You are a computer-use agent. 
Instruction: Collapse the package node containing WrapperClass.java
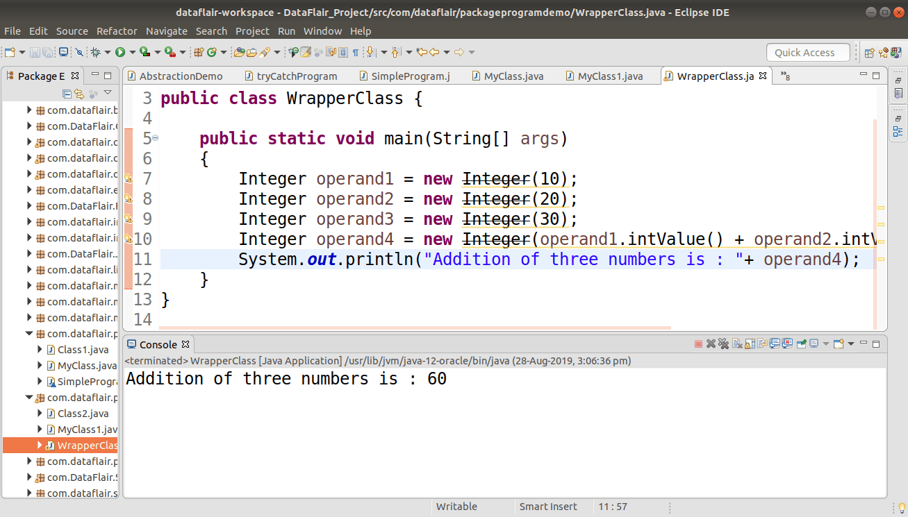point(28,397)
